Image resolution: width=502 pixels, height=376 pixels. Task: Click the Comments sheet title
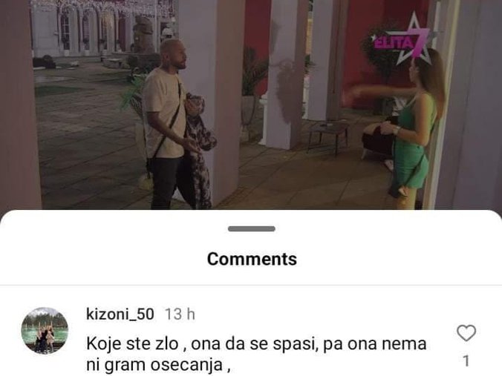click(x=252, y=259)
